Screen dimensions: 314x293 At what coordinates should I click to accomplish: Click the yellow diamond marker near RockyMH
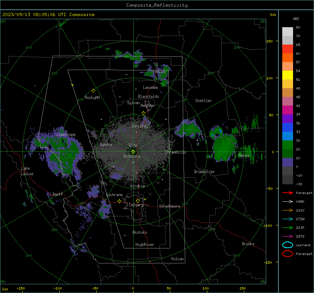(93, 91)
